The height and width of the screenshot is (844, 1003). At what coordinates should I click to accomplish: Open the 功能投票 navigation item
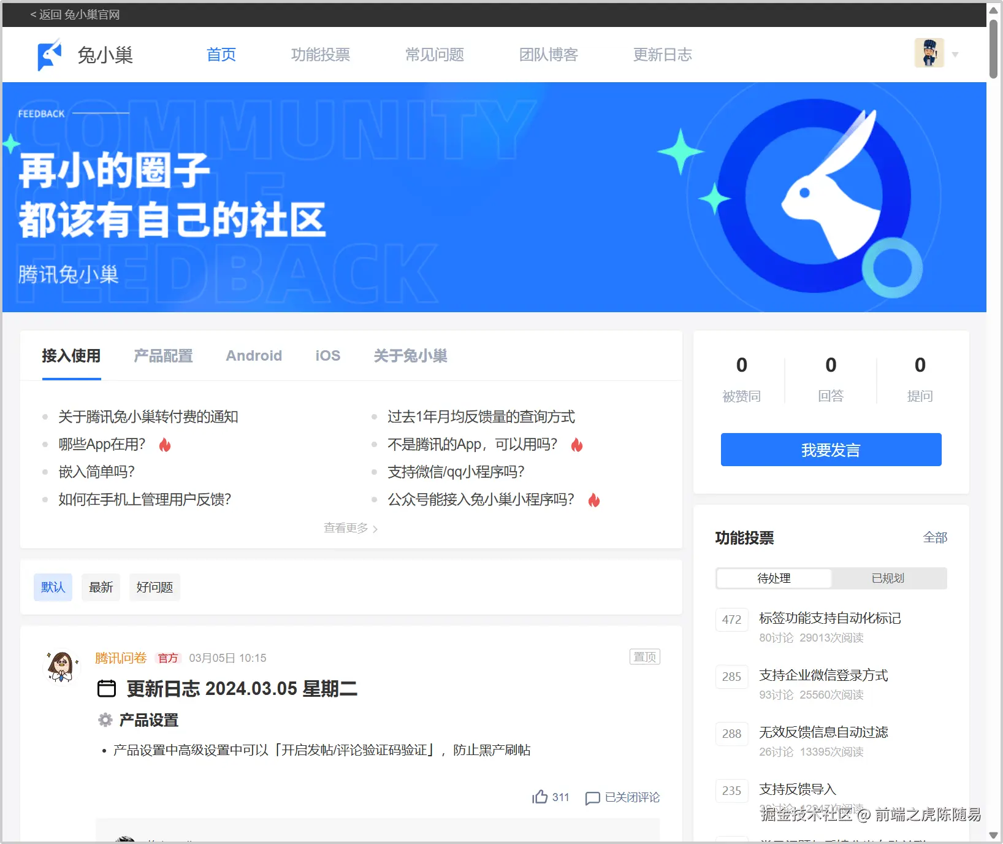[321, 55]
